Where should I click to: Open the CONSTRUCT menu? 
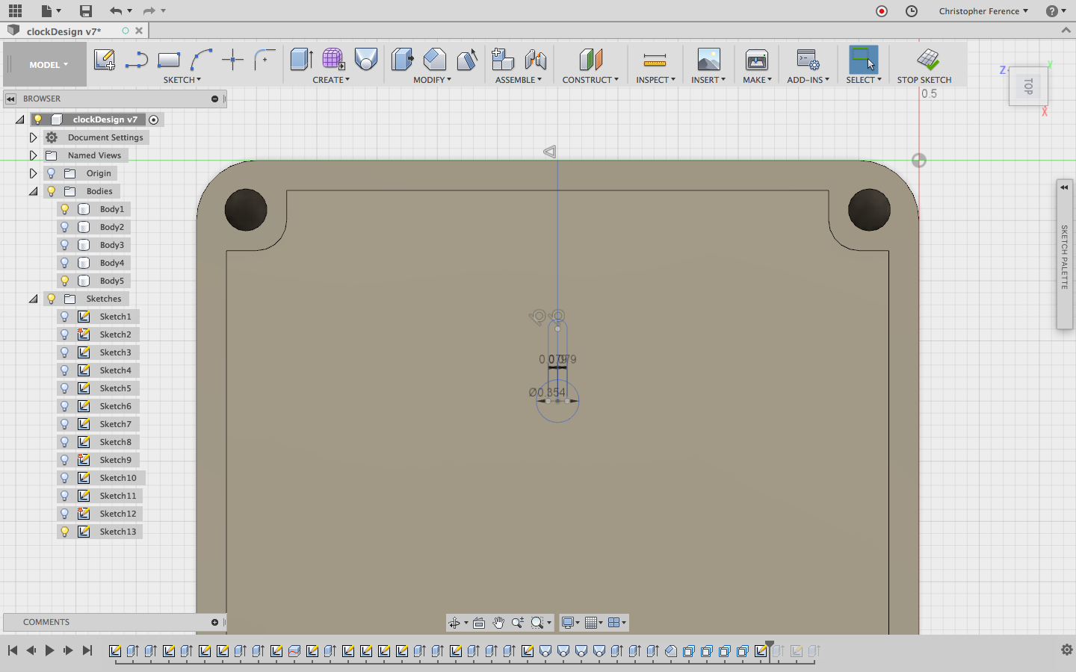point(590,80)
